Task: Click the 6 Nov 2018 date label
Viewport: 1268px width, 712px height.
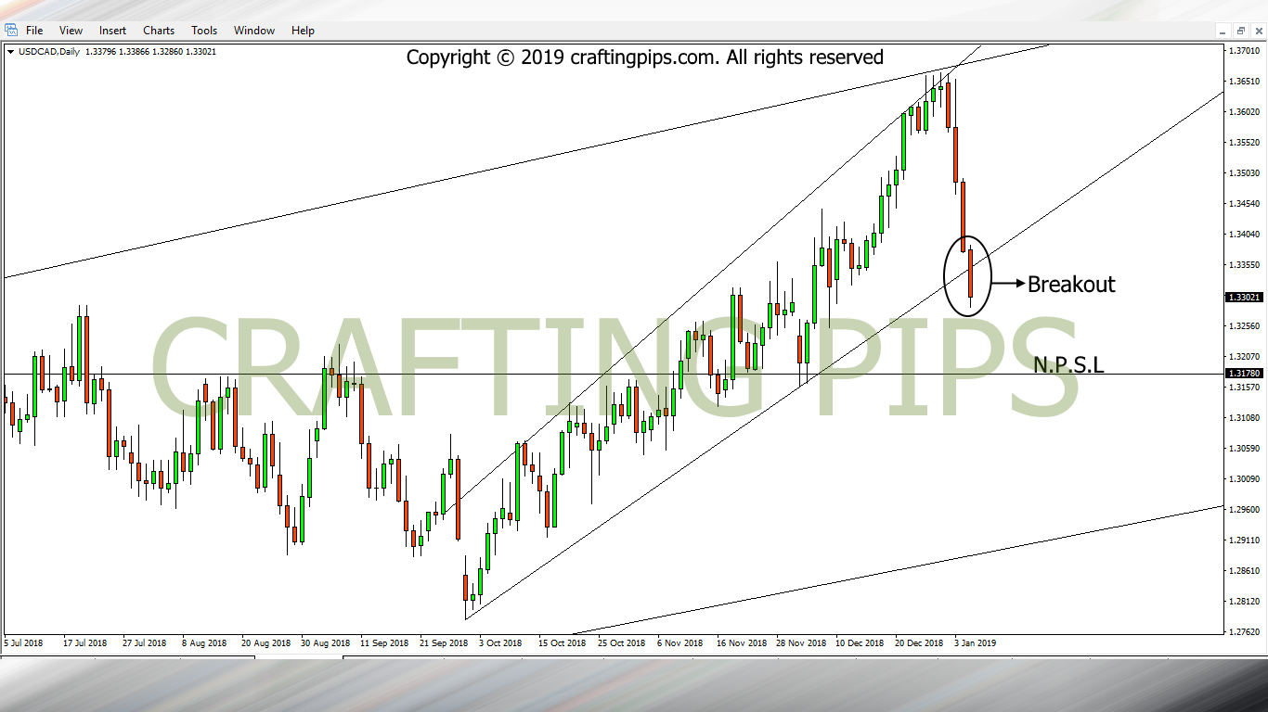Action: pyautogui.click(x=680, y=642)
